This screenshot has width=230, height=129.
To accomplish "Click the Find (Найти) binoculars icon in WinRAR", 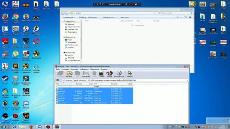I will pyautogui.click(x=102, y=74).
